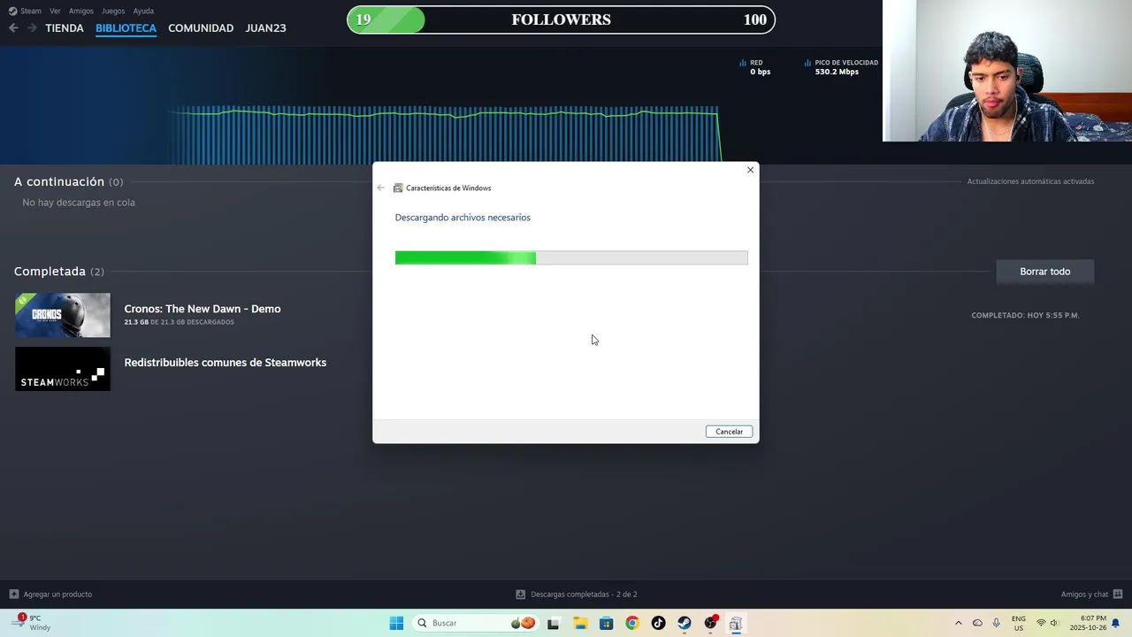Viewport: 1132px width, 637px height.
Task: Click Agregar un producto link
Action: 57,595
